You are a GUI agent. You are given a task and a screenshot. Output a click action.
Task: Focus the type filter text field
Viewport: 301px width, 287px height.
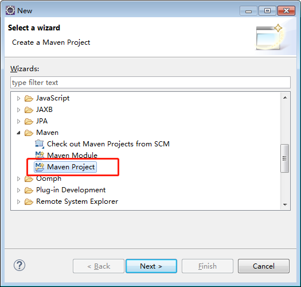pyautogui.click(x=150, y=83)
